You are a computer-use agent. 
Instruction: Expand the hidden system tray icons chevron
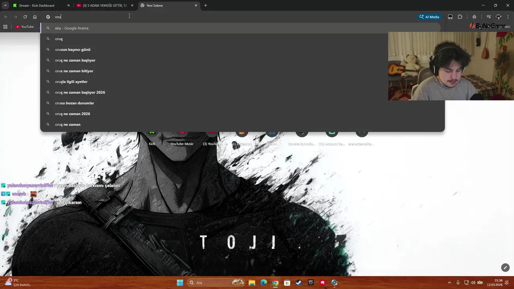click(449, 283)
